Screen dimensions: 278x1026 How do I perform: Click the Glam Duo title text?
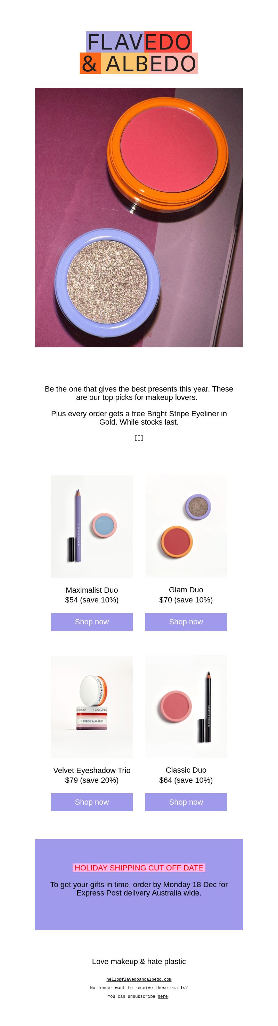pos(186,590)
